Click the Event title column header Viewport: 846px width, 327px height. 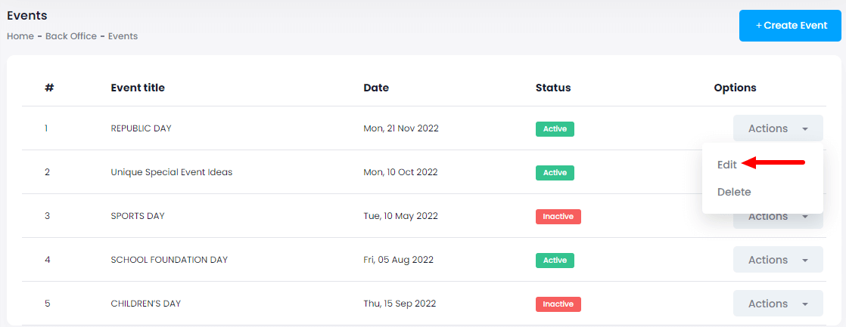click(x=138, y=88)
